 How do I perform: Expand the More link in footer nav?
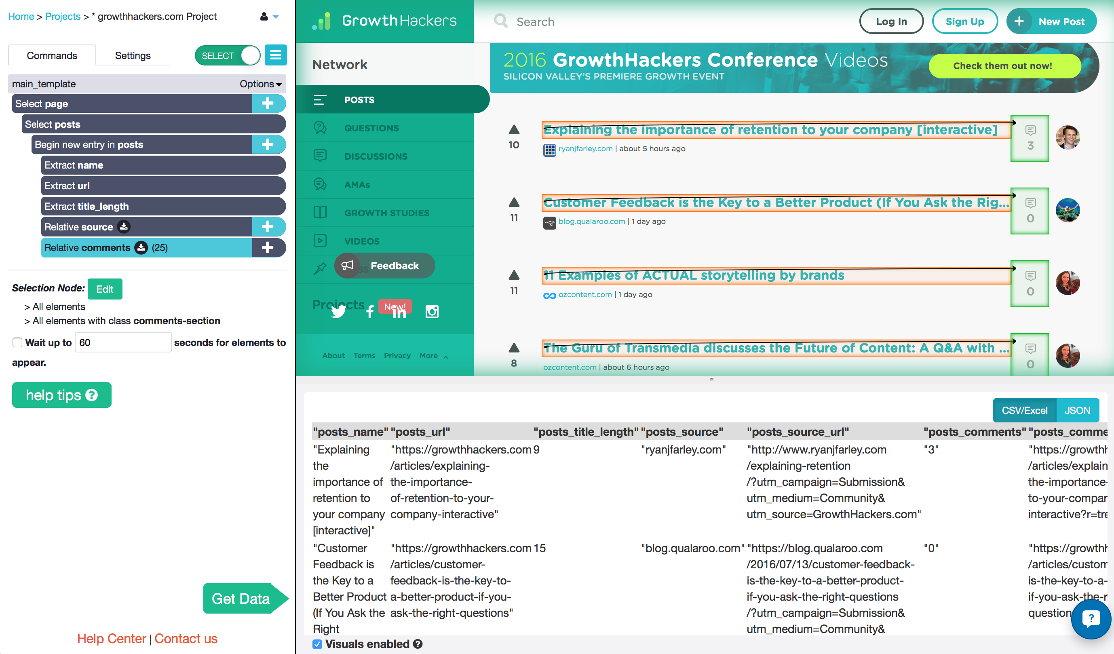coord(432,355)
